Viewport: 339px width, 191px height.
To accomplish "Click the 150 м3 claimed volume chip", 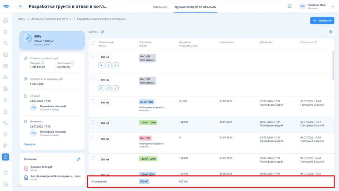I will coord(105,159).
